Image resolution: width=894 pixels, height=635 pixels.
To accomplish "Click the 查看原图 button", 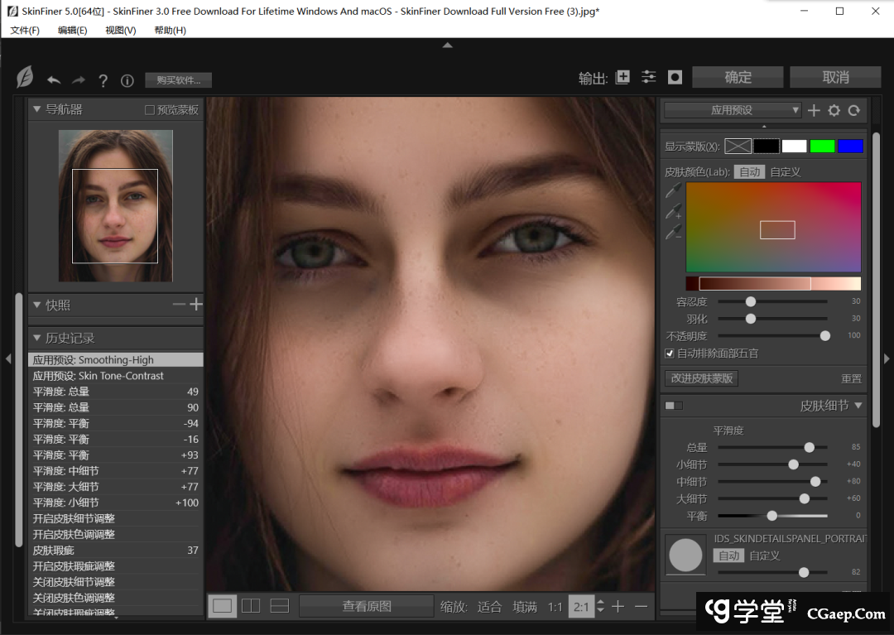I will point(367,606).
